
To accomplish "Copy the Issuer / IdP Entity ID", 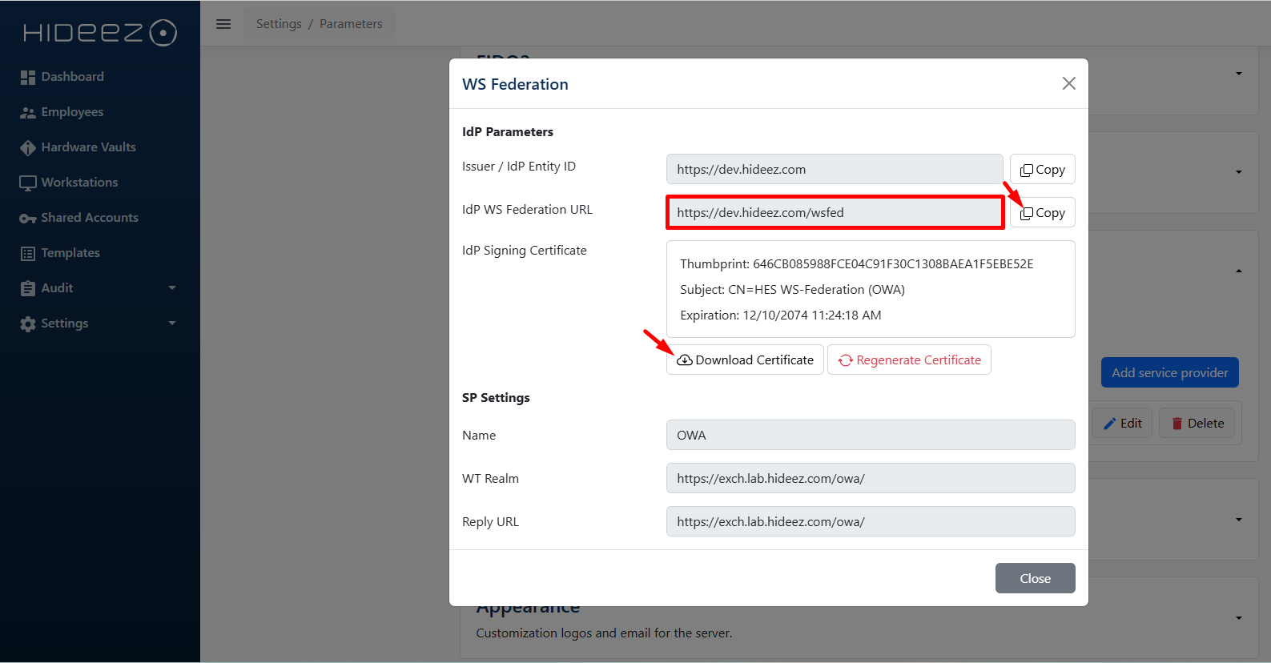I will click(1042, 170).
